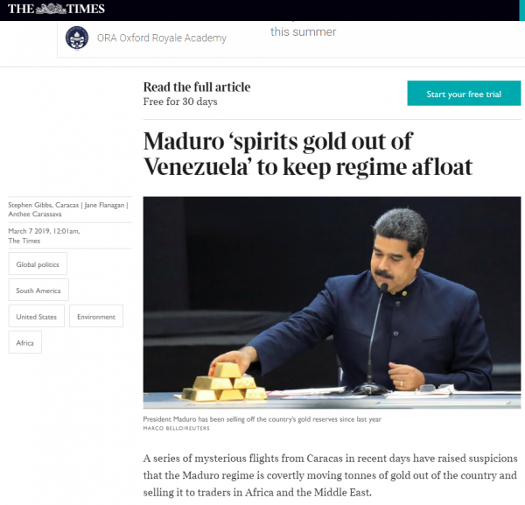Open the United States topic tag
The height and width of the screenshot is (505, 525).
(x=37, y=317)
